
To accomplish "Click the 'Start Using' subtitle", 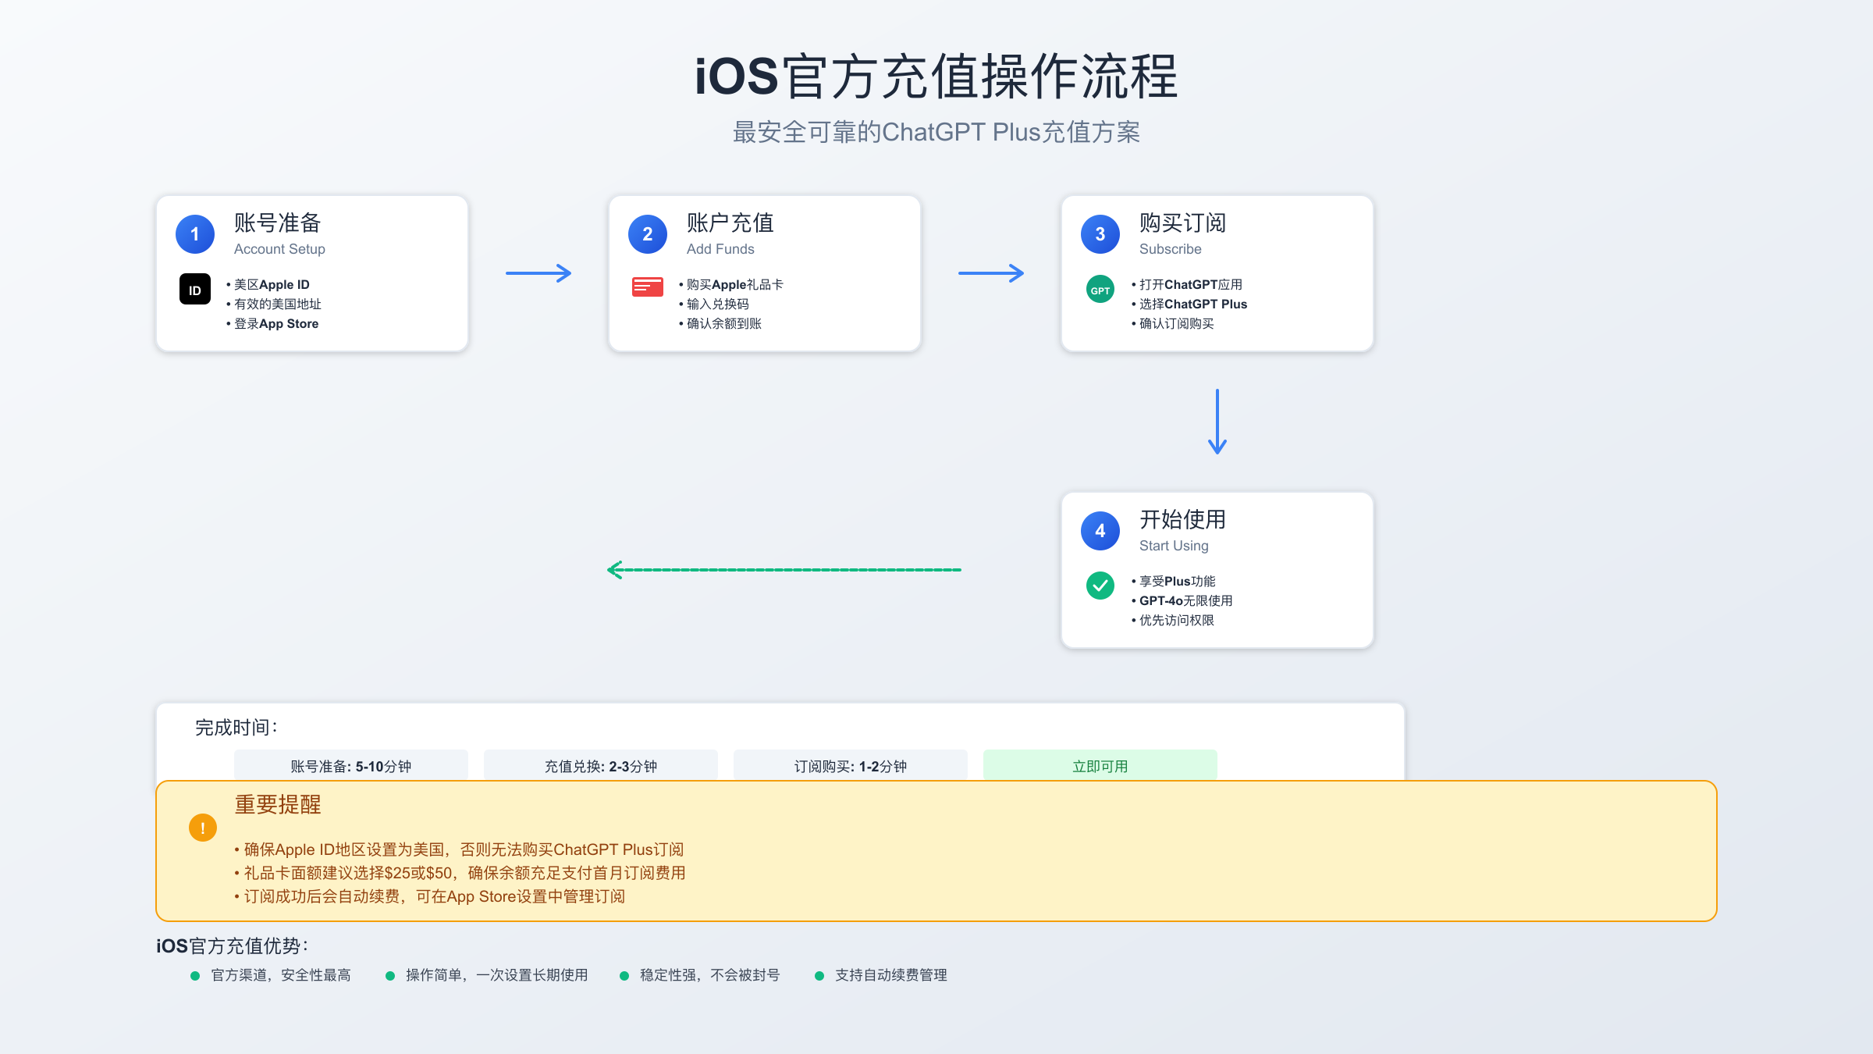I will 1174,546.
